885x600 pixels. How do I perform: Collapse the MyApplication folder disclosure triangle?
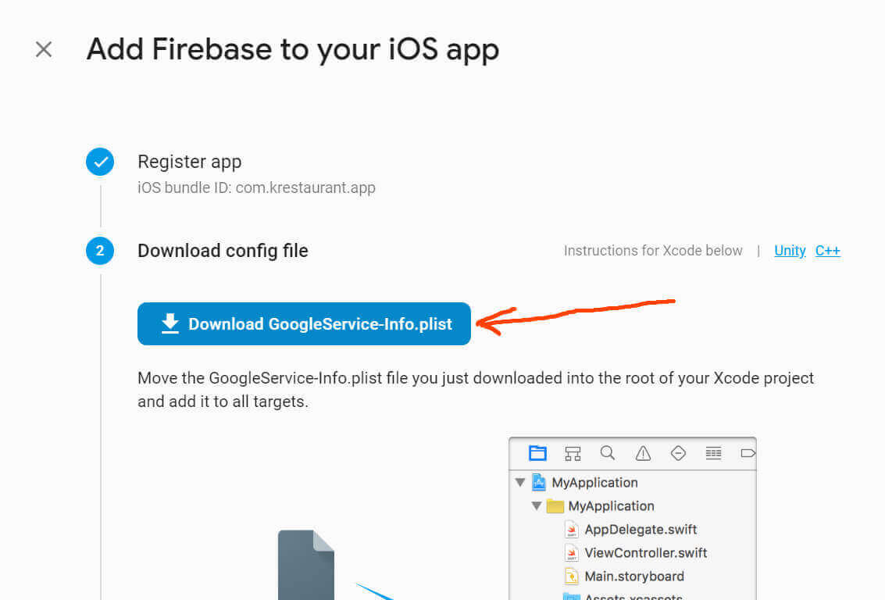(x=537, y=506)
